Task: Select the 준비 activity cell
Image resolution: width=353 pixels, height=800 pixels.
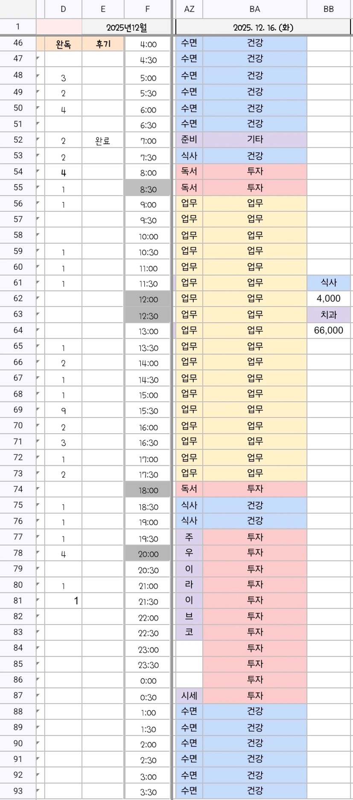Action: tap(189, 140)
